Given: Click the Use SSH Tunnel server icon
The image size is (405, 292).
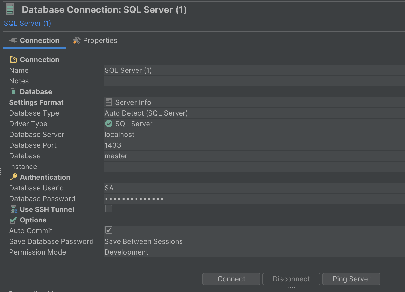Looking at the screenshot, I should pyautogui.click(x=14, y=209).
